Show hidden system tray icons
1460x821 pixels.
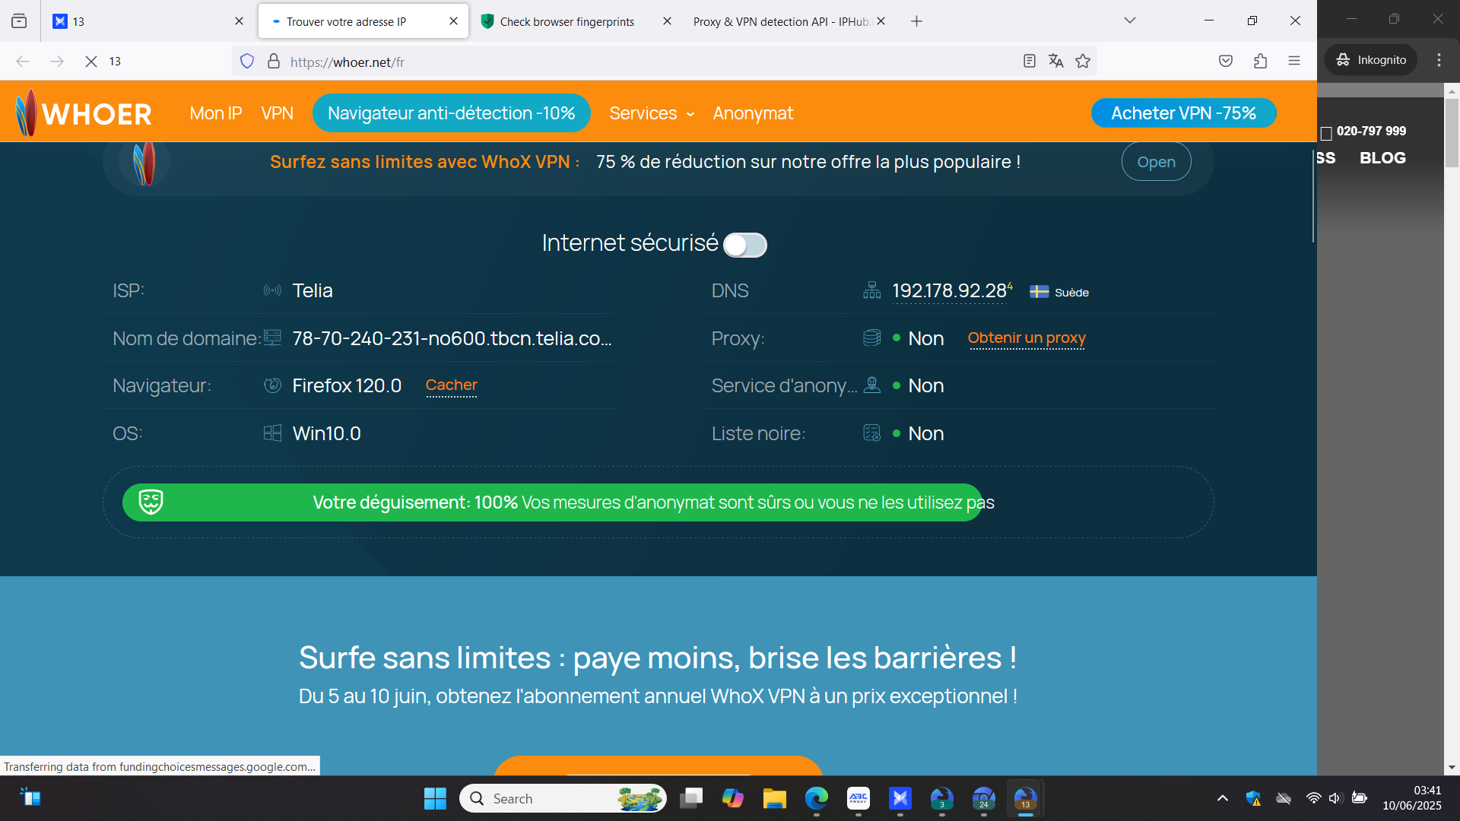(x=1222, y=798)
